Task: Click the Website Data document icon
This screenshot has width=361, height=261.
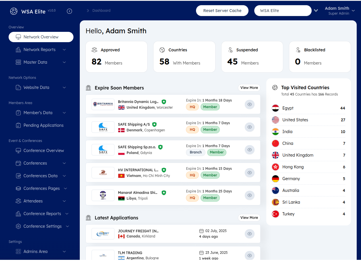Action: [x=18, y=87]
